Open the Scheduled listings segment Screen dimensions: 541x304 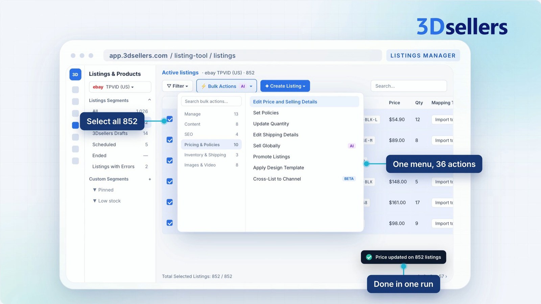point(120,145)
